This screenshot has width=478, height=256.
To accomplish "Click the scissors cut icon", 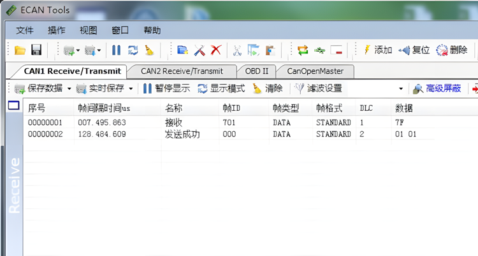I will (237, 50).
